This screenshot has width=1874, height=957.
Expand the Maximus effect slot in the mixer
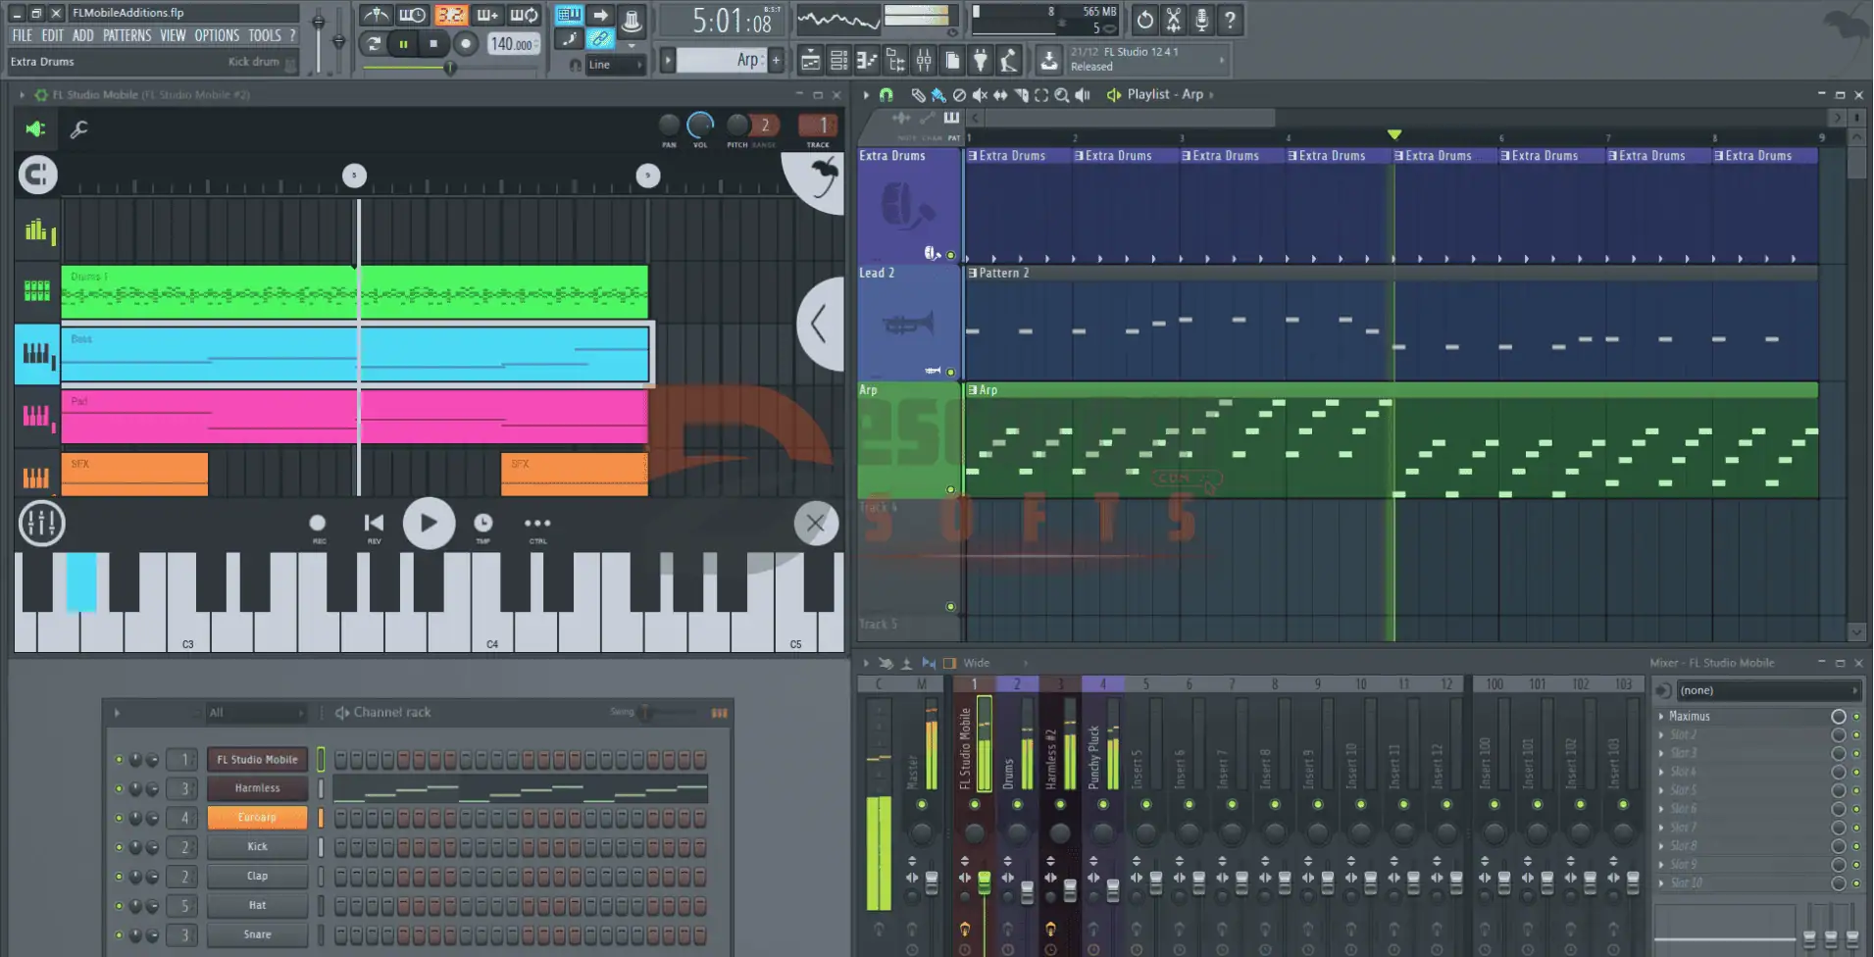[x=1661, y=717]
